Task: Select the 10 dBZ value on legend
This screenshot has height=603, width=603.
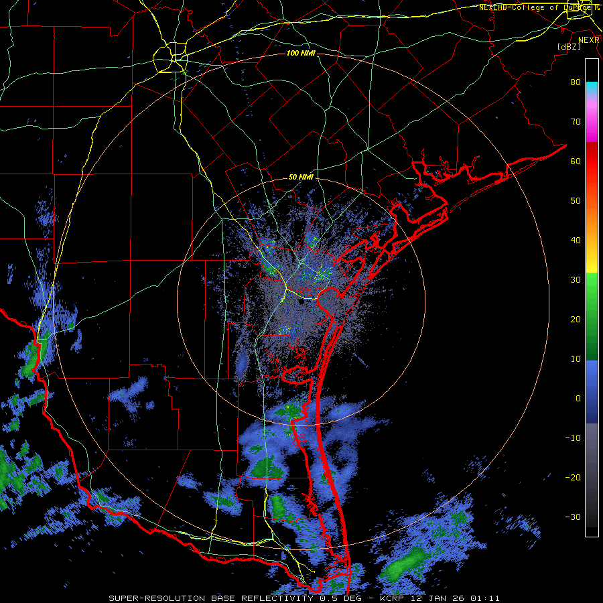Action: click(x=576, y=359)
